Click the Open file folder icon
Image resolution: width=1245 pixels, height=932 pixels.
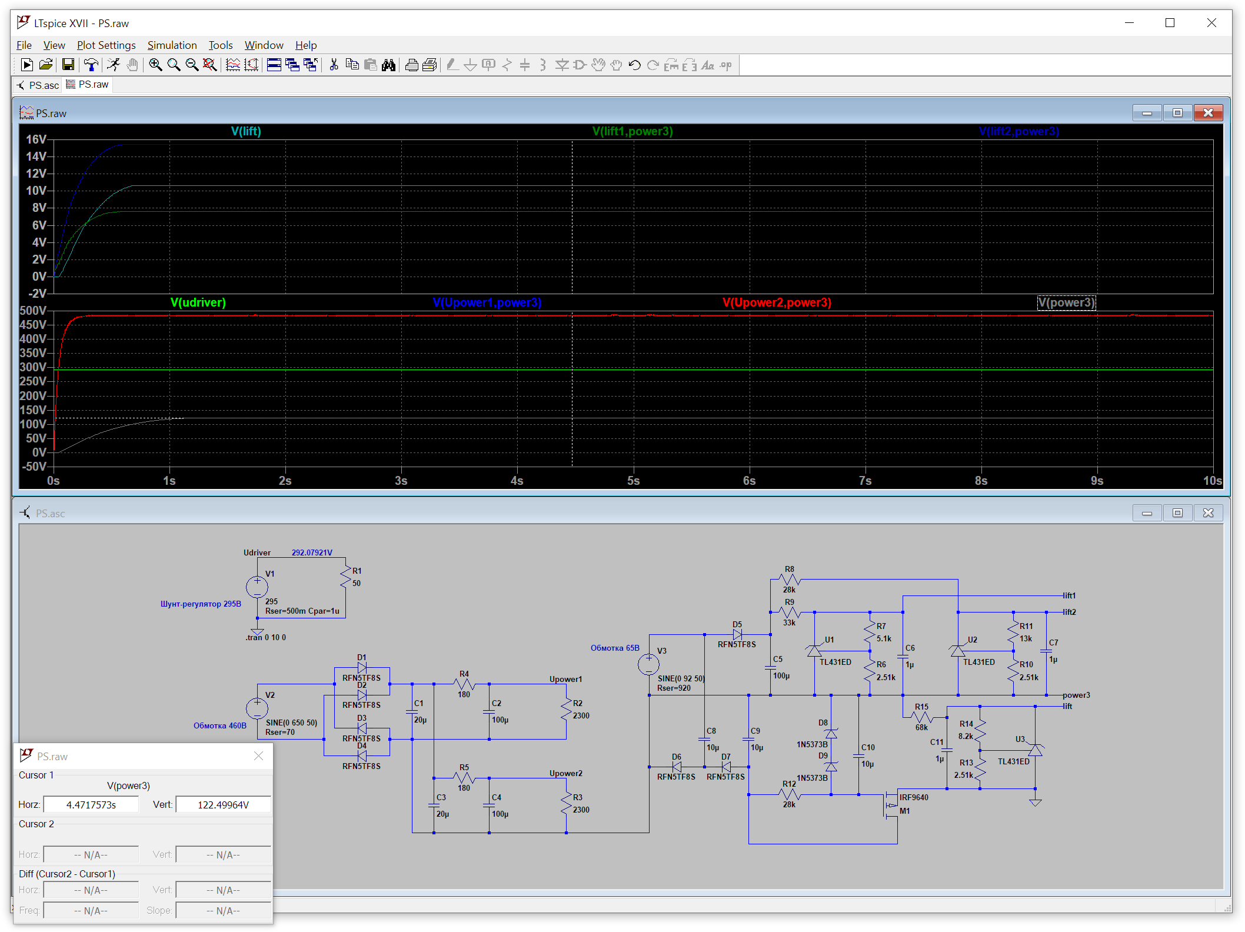click(46, 65)
